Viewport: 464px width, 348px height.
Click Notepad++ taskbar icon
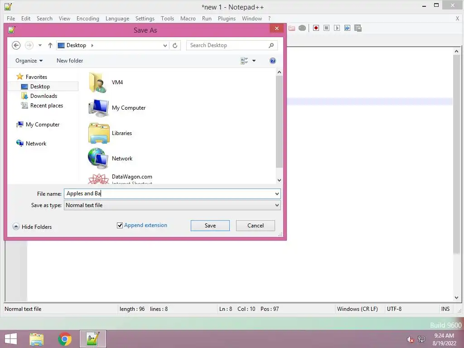tap(92, 339)
